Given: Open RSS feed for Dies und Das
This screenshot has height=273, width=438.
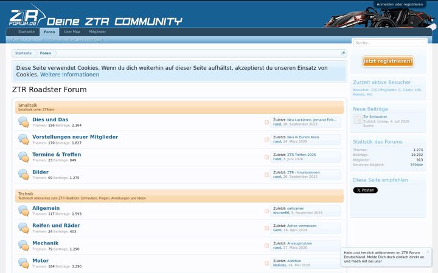Looking at the screenshot, I should pos(267,122).
